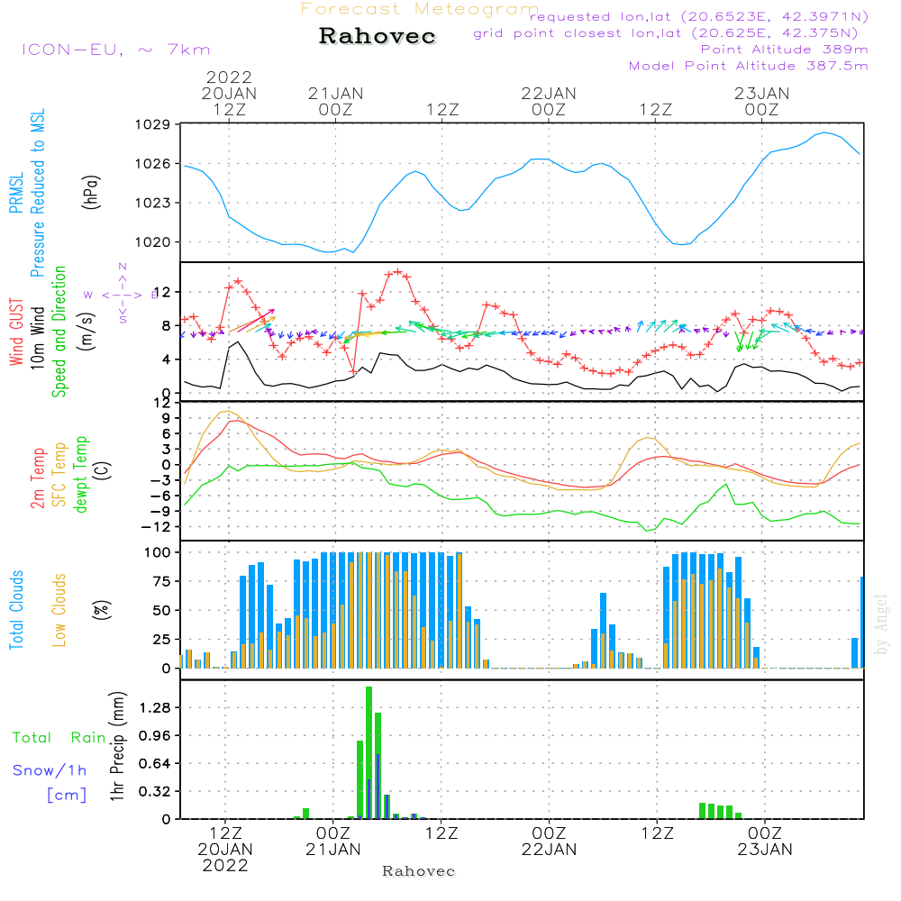Click the 'PRMSL Pressure Reduced to MSL' axis label
The height and width of the screenshot is (901, 901).
coord(27,193)
